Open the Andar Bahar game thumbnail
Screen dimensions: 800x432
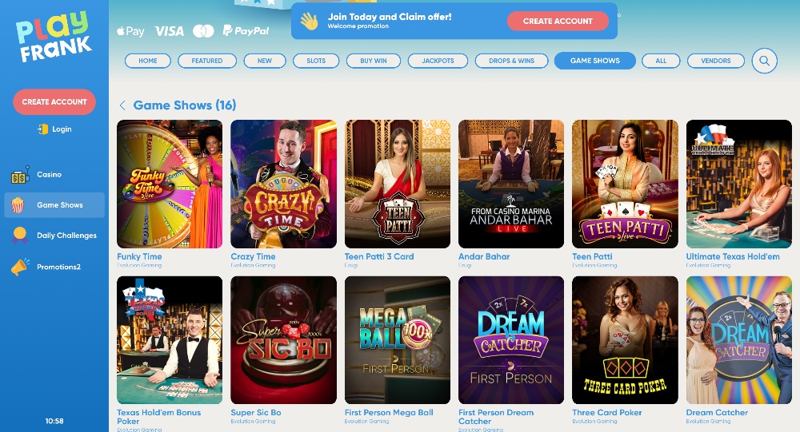510,184
